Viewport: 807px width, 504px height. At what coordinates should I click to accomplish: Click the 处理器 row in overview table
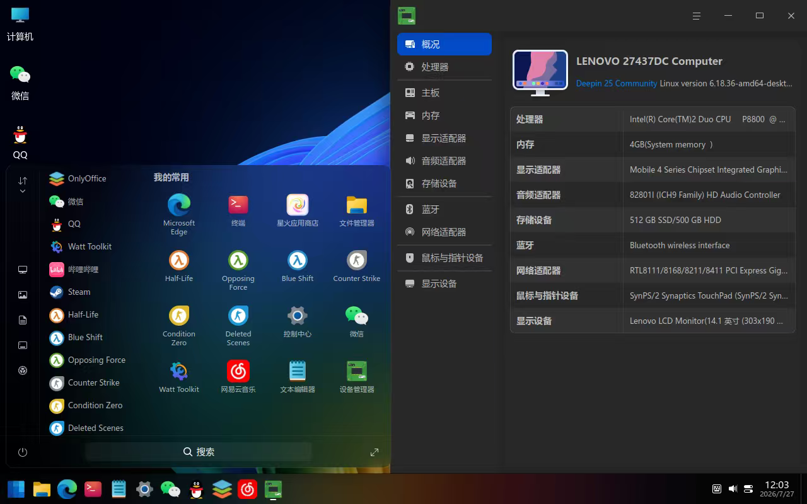click(x=653, y=119)
